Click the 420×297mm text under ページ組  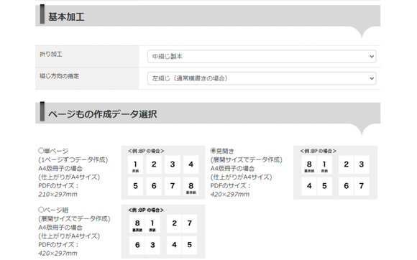(x=58, y=253)
